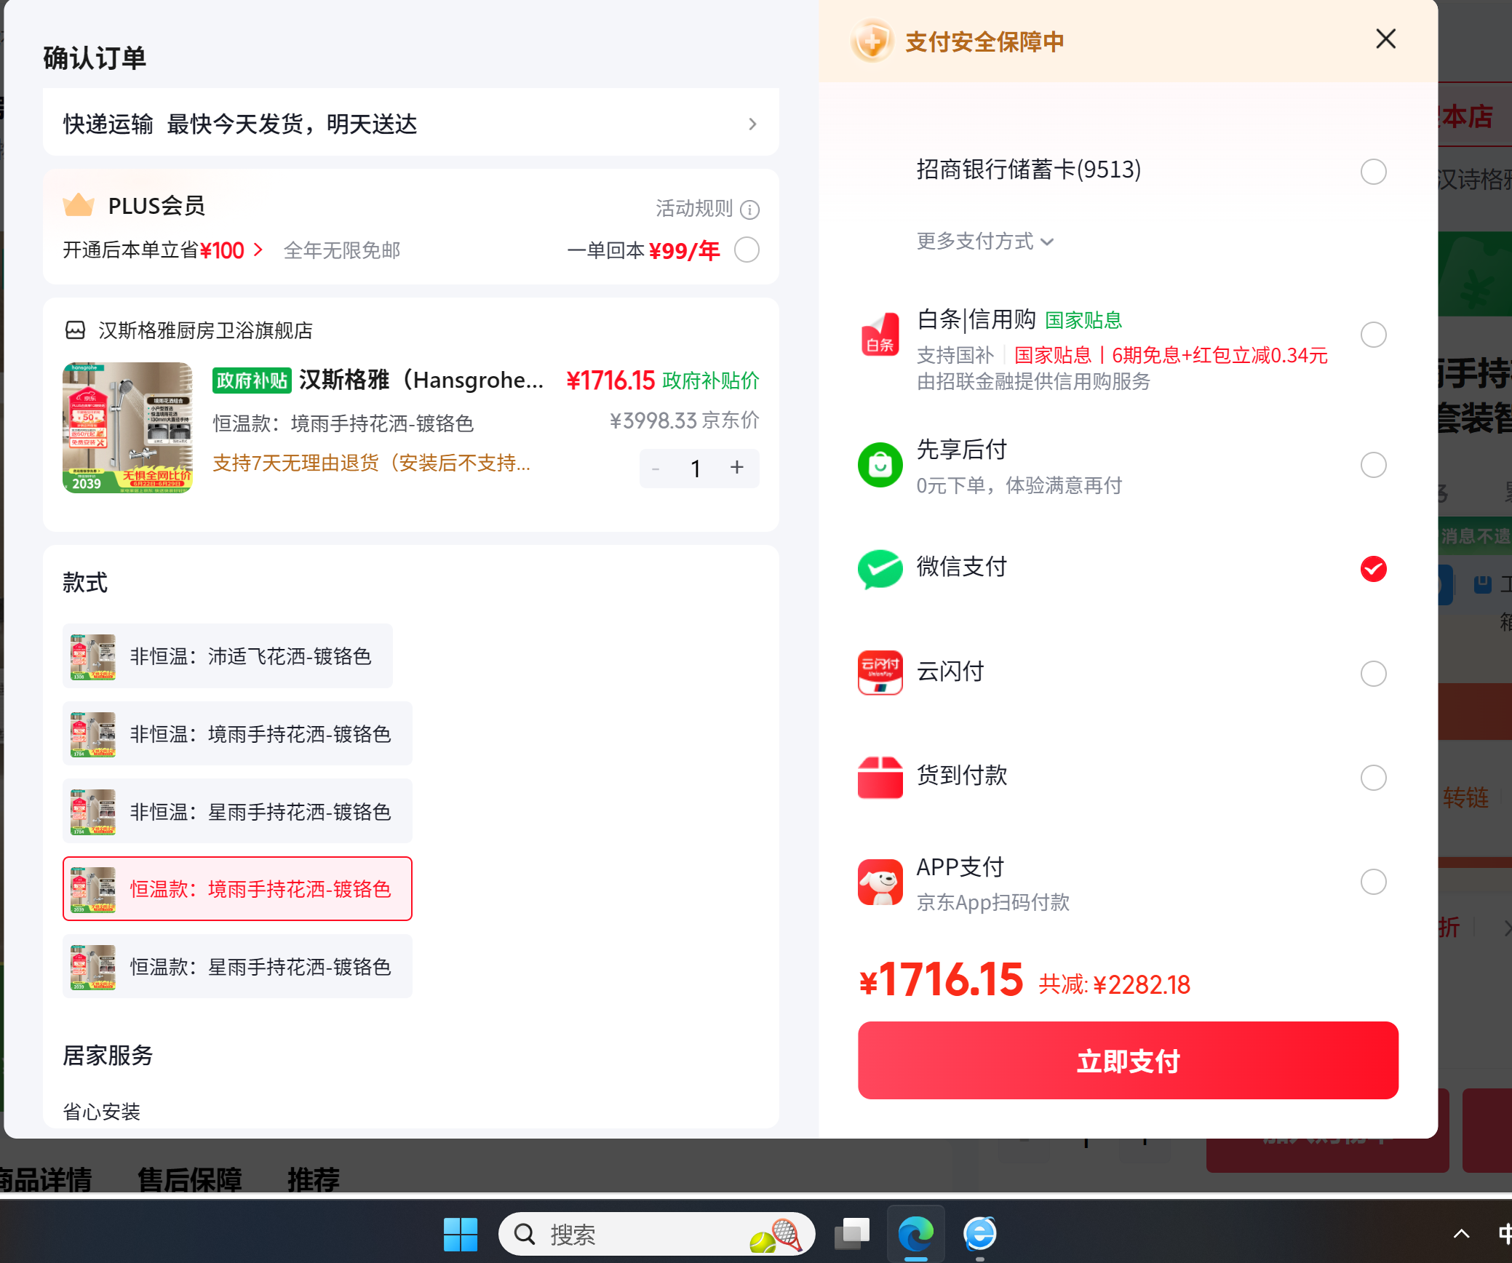Click the 全年无限免邮 text

(342, 250)
